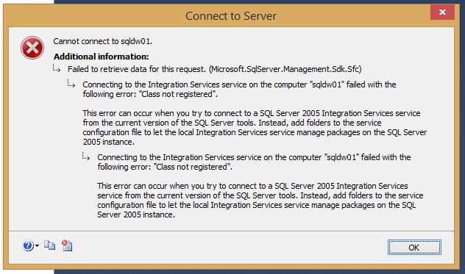Click the blue Help question mark icon
This screenshot has width=465, height=274.
click(28, 245)
